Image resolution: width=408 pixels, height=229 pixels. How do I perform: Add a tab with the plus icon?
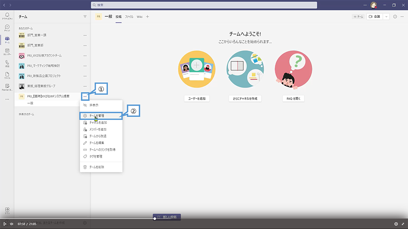pos(148,17)
